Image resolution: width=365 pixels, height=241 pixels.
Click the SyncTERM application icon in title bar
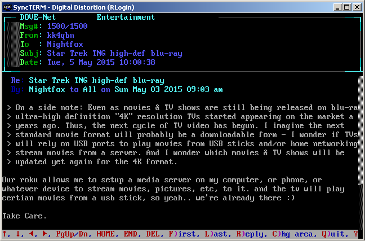(7, 7)
